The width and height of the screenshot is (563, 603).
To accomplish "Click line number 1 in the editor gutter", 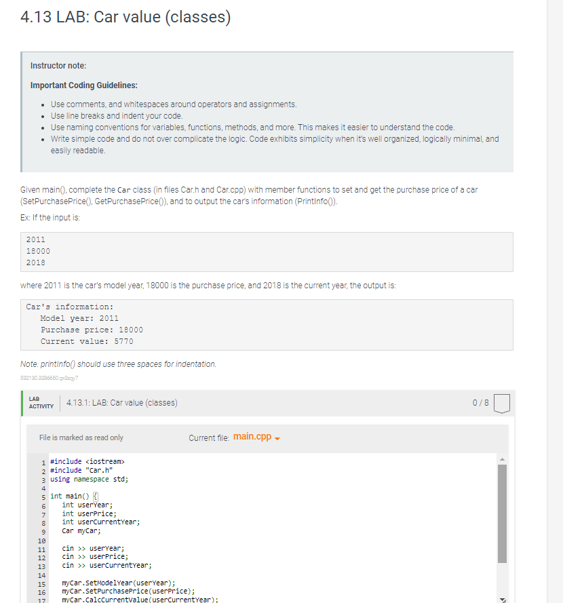I will click(x=43, y=462).
